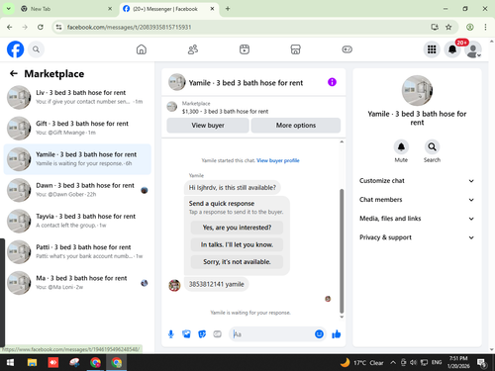Select message '3853812141 yamile'
This screenshot has width=495, height=371.
[x=217, y=284]
